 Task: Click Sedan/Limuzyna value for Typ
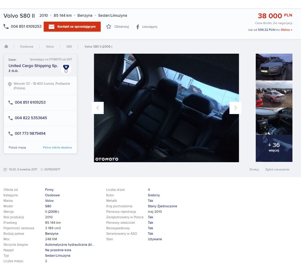pyautogui.click(x=58, y=255)
